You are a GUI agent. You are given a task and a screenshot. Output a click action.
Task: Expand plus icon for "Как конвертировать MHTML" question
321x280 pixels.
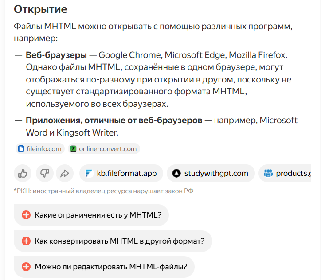point(26,241)
